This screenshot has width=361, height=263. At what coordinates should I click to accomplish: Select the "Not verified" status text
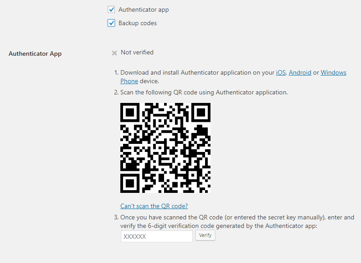[x=137, y=52]
